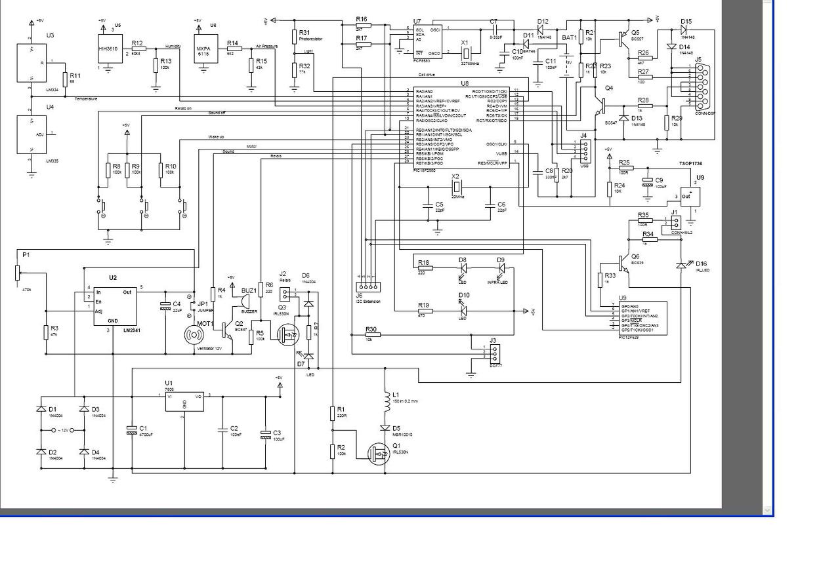Click the Q1 IRL530N MOSFET symbol

(378, 452)
